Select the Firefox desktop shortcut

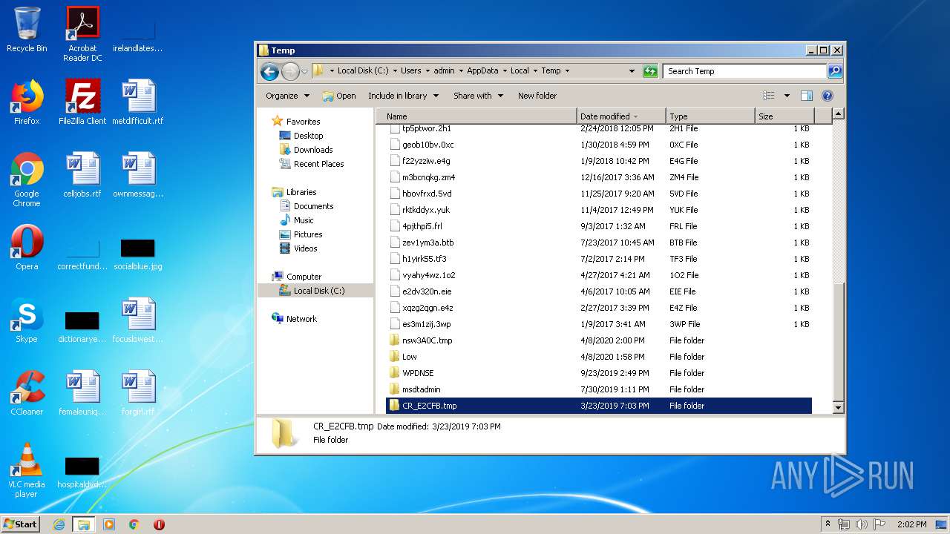click(x=27, y=102)
